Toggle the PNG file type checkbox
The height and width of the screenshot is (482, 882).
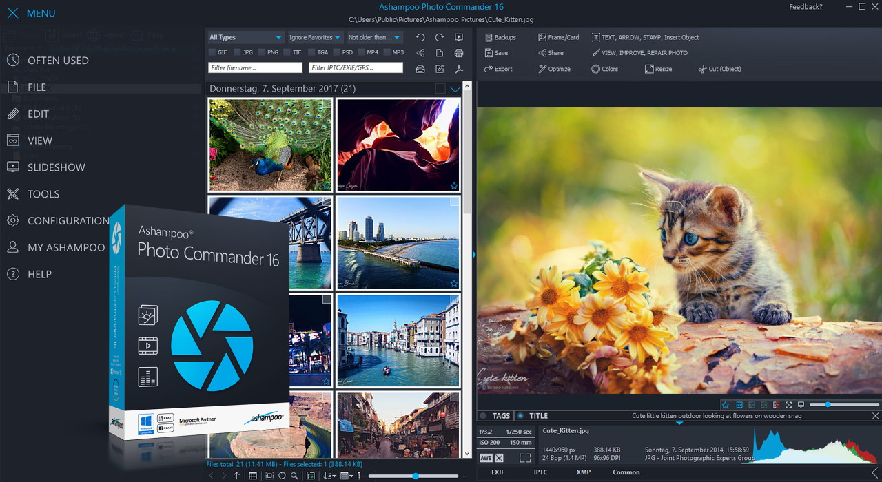(x=262, y=52)
